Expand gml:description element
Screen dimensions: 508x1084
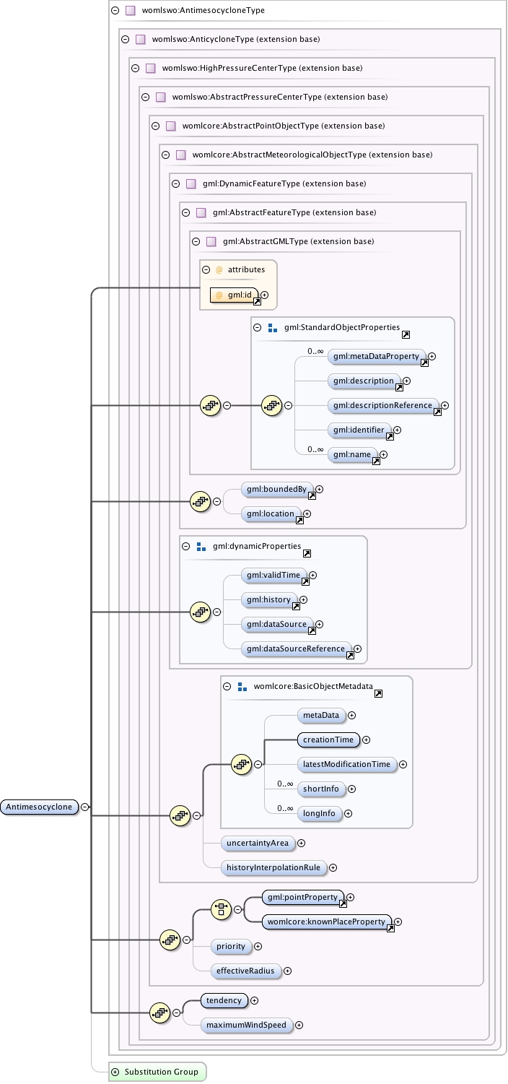(407, 381)
